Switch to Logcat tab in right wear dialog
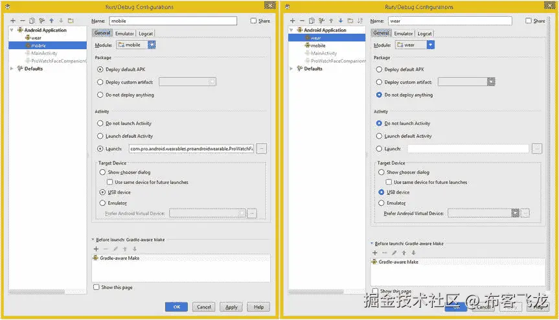This screenshot has height=320, width=559. [425, 34]
